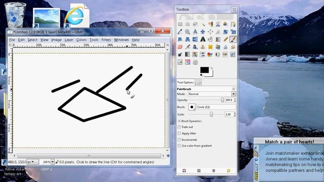Open the File menu
324x182 pixels.
pyautogui.click(x=12, y=39)
